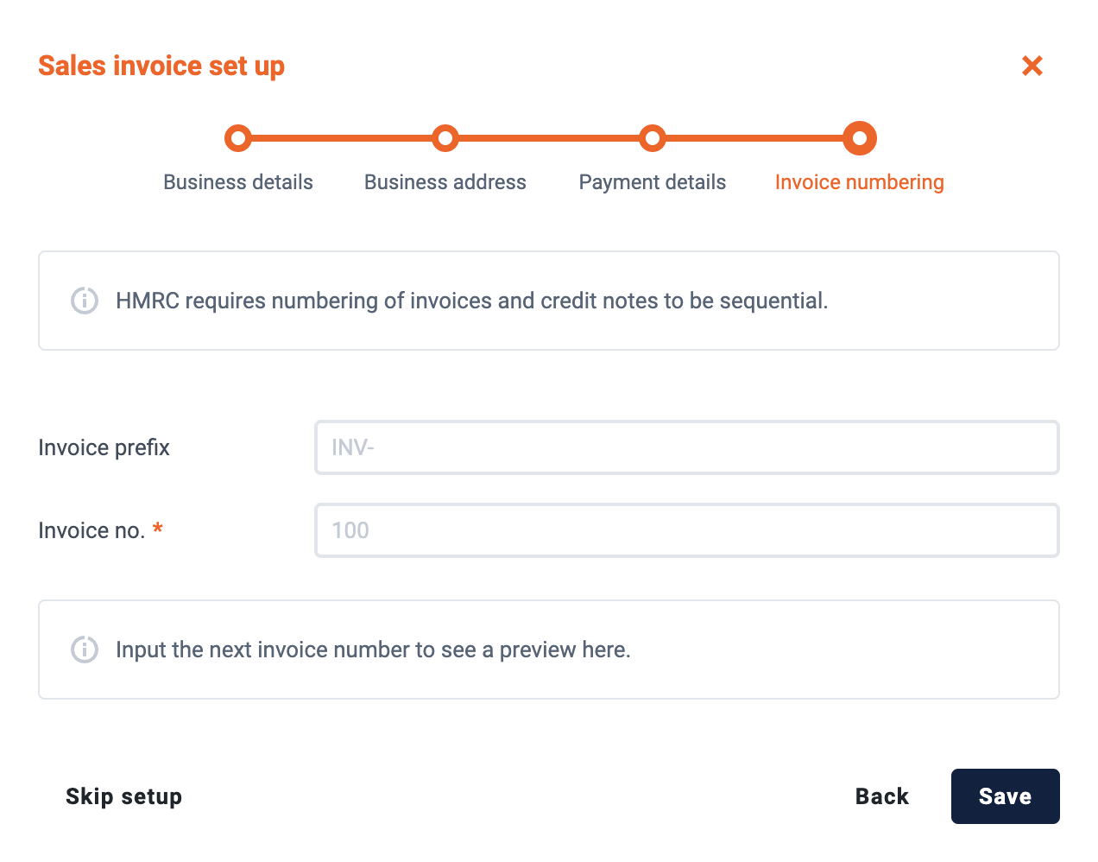Screen dimensions: 1098x862
Task: Click the invoice preview message box
Action: pyautogui.click(x=549, y=650)
